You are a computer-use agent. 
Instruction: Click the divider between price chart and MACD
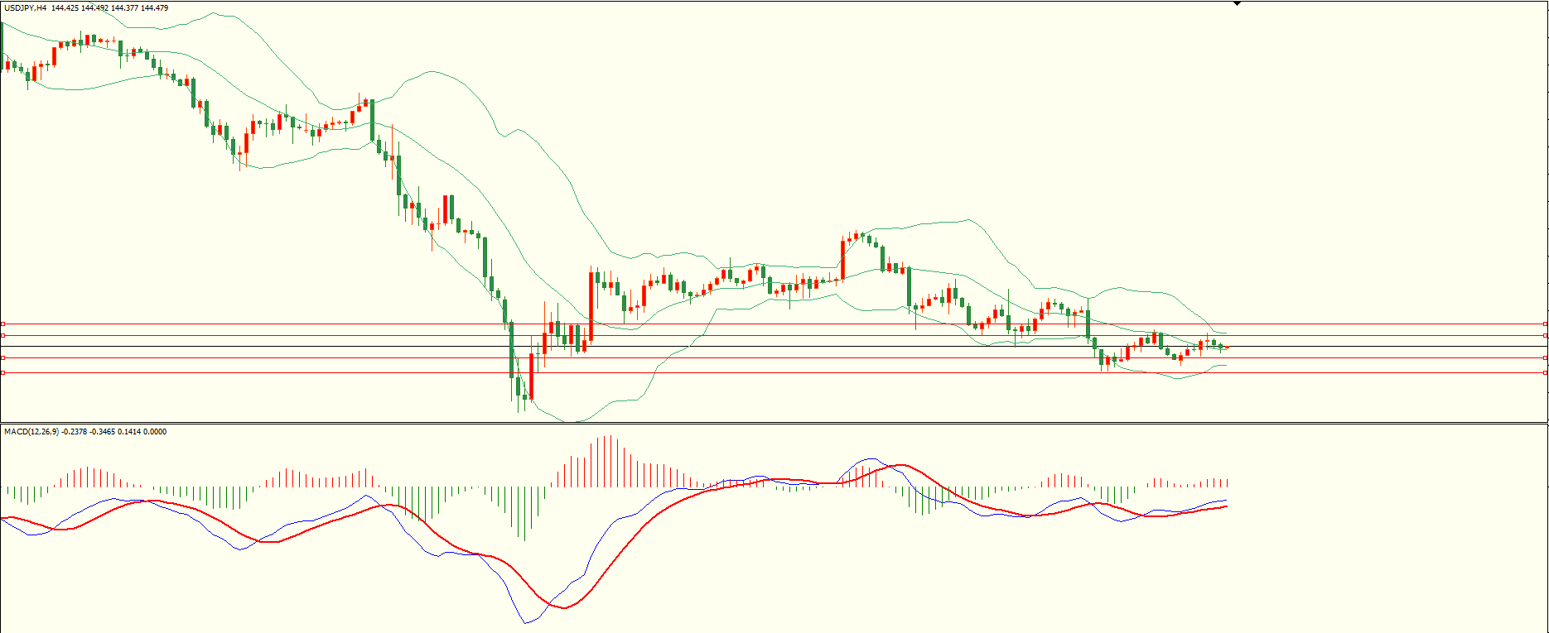[774, 424]
